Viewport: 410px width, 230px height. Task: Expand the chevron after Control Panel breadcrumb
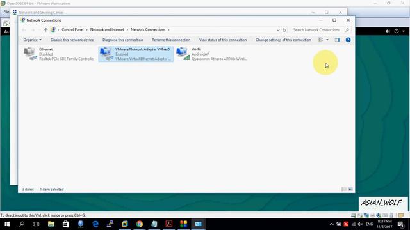(x=87, y=30)
